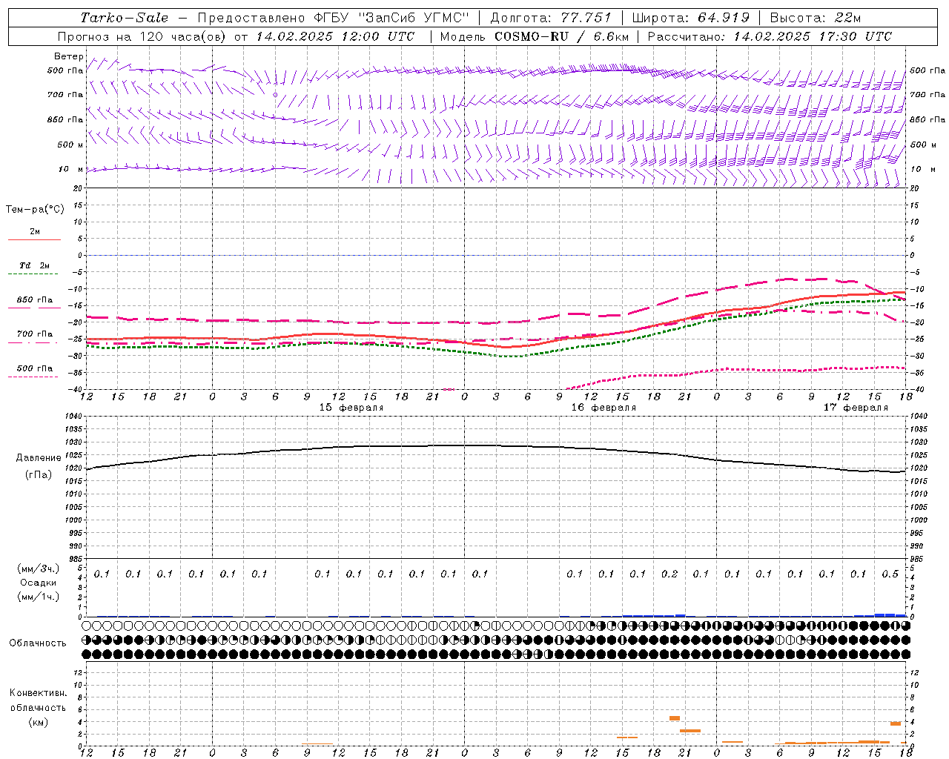Select the 'Конвективн.' convective cloud label
This screenshot has width=949, height=759.
(38, 693)
